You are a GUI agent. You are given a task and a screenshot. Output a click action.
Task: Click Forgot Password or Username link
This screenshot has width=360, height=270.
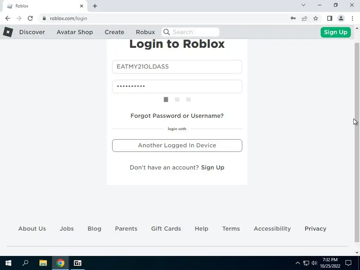tap(177, 116)
